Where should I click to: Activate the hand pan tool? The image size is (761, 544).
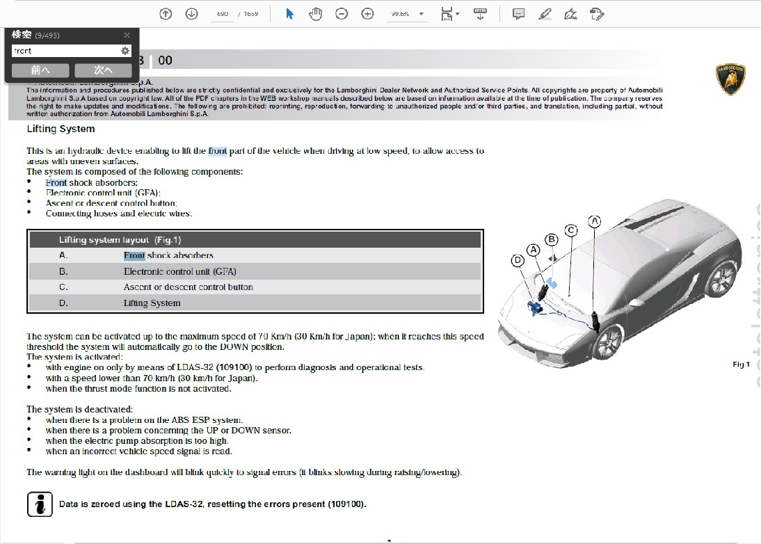click(x=316, y=14)
